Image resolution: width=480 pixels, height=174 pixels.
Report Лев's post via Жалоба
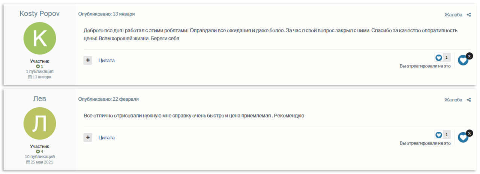[453, 100]
